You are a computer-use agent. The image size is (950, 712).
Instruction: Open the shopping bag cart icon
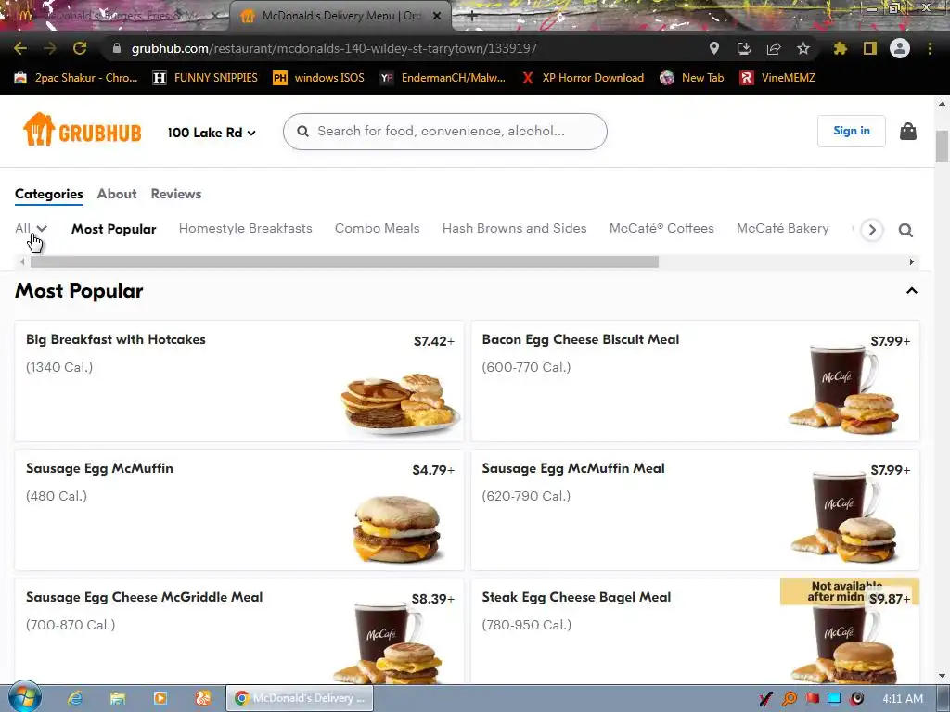[x=907, y=131]
